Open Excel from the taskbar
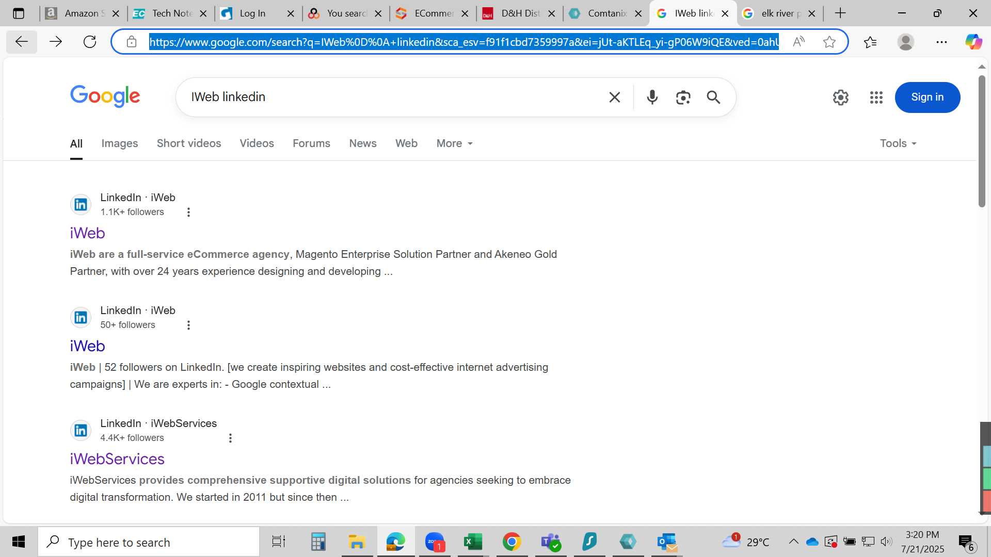The width and height of the screenshot is (991, 557). [473, 542]
